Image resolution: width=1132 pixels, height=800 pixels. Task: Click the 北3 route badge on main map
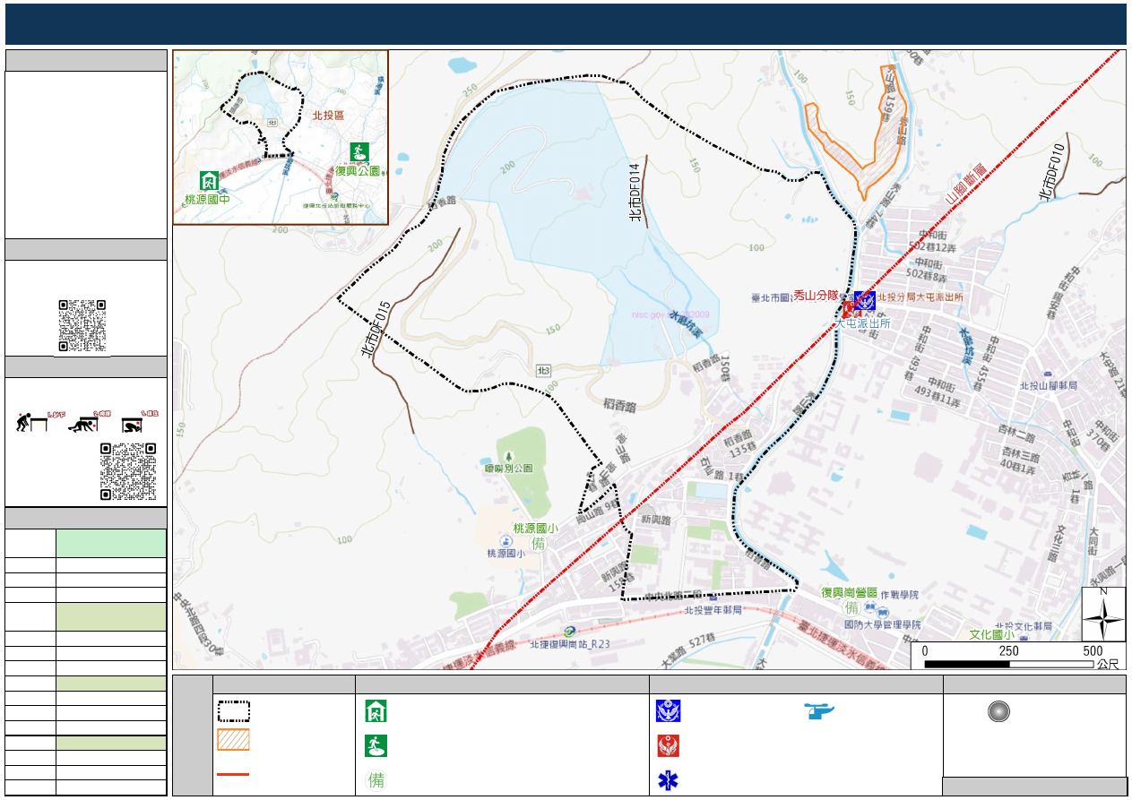point(543,369)
